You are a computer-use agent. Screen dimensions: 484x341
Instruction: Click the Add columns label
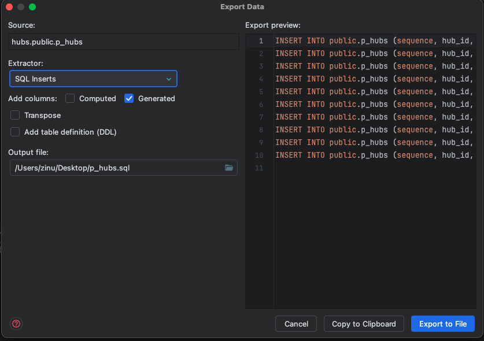point(33,98)
